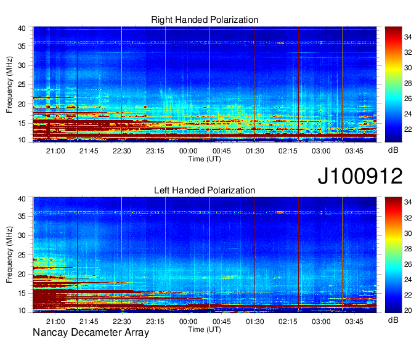Click the 26 value on lower colorbar scale

[408, 264]
